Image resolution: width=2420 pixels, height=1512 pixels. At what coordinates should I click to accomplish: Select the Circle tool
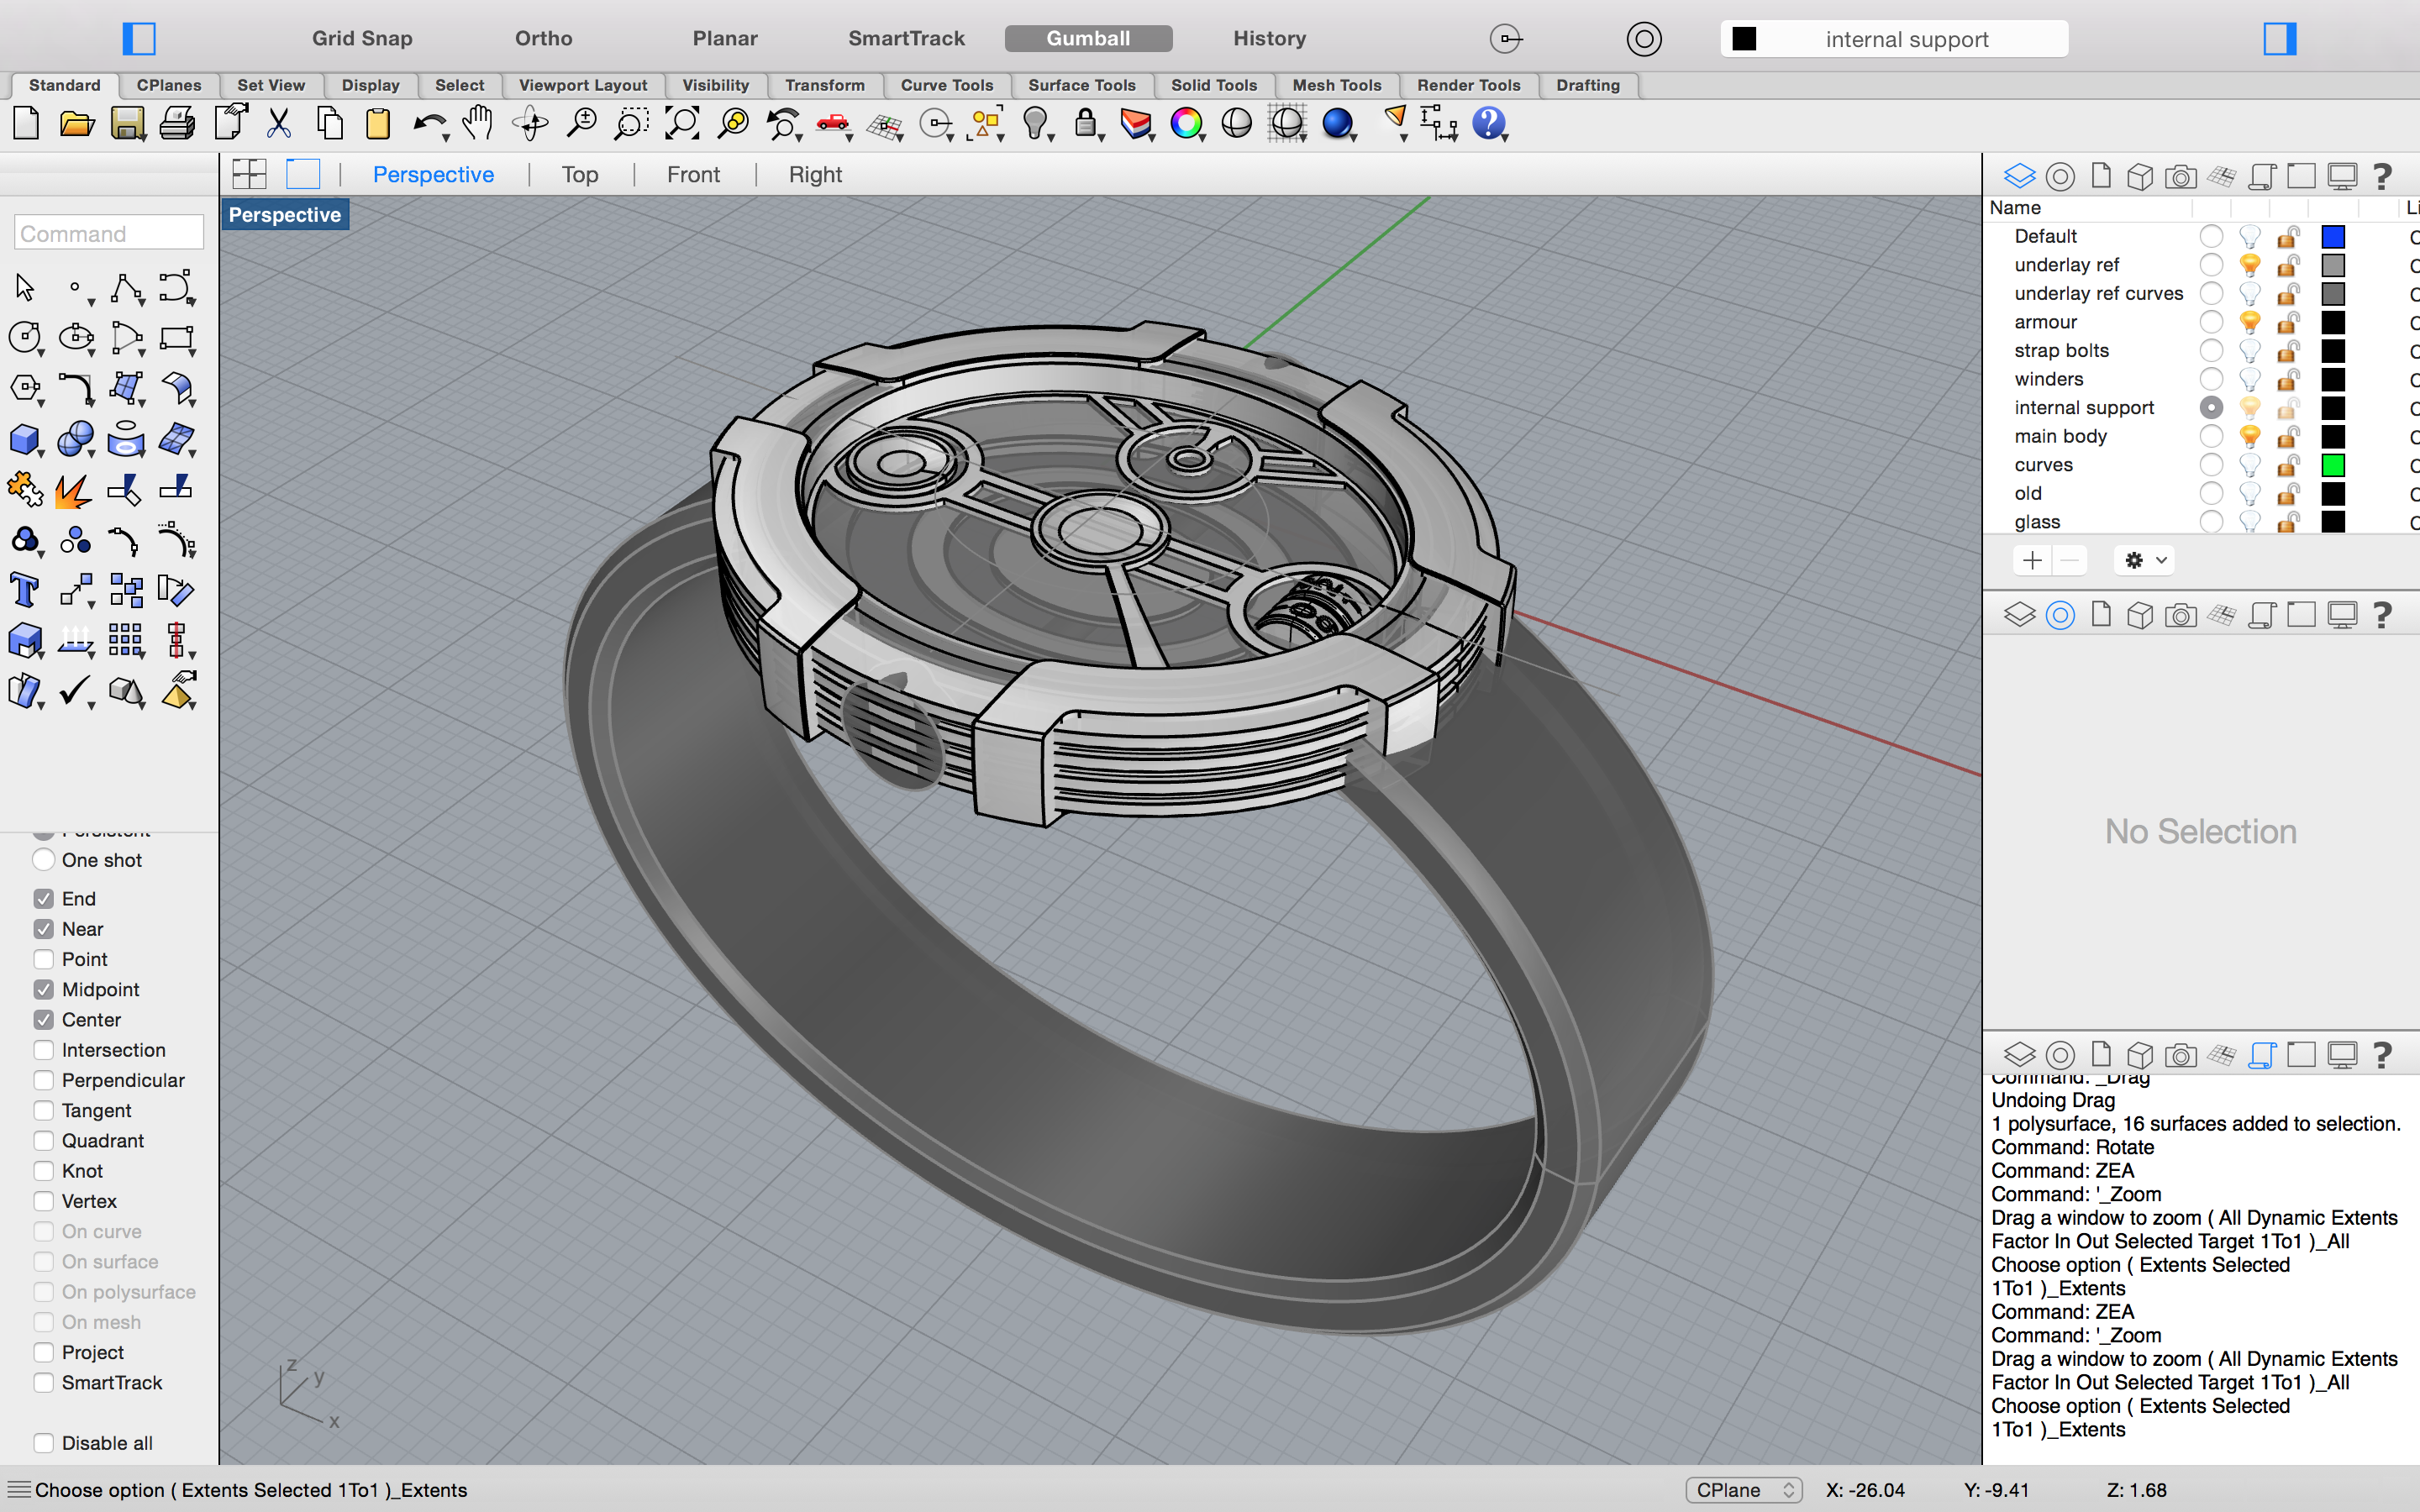24,338
